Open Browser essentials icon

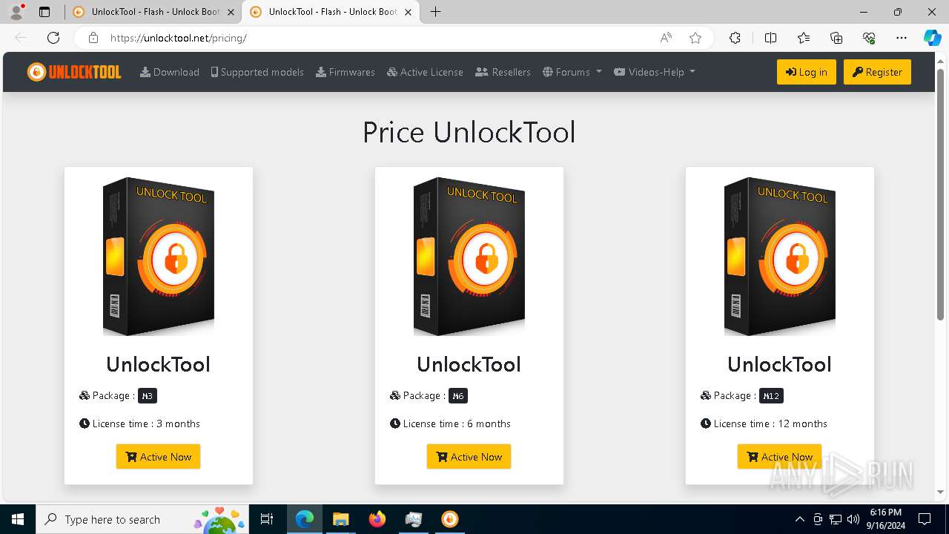(869, 38)
